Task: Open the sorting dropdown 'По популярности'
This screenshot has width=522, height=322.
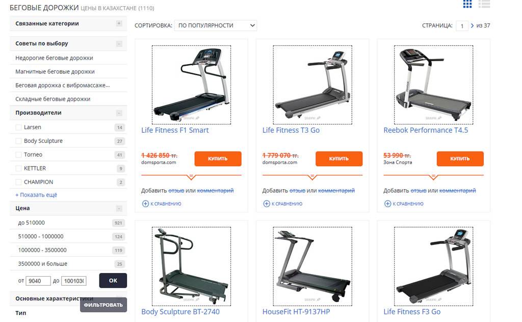Action: point(216,26)
